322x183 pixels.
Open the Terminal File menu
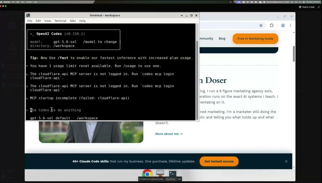coord(30,21)
